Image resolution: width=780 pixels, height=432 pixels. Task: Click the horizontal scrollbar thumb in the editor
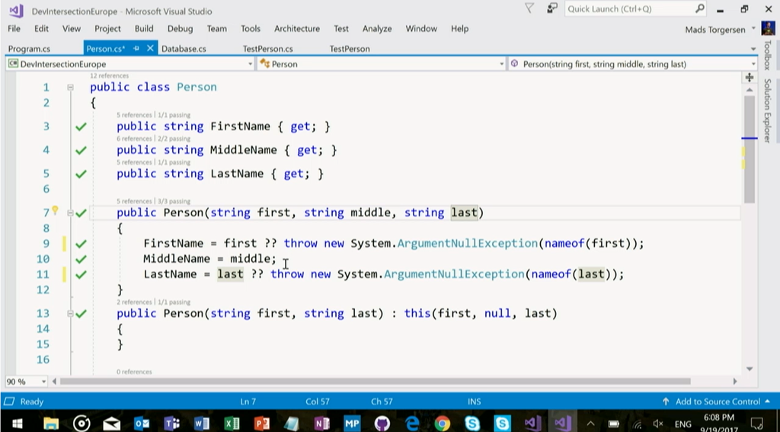click(x=375, y=382)
